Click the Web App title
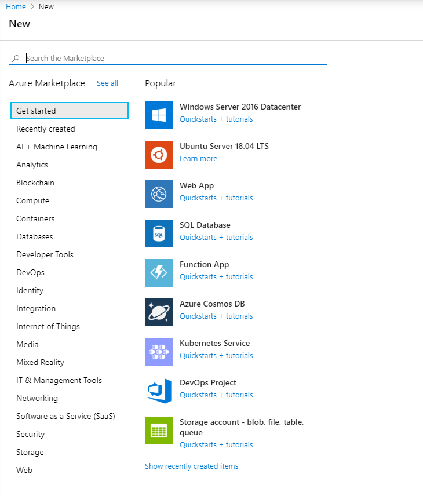This screenshot has width=423, height=496. tap(196, 186)
